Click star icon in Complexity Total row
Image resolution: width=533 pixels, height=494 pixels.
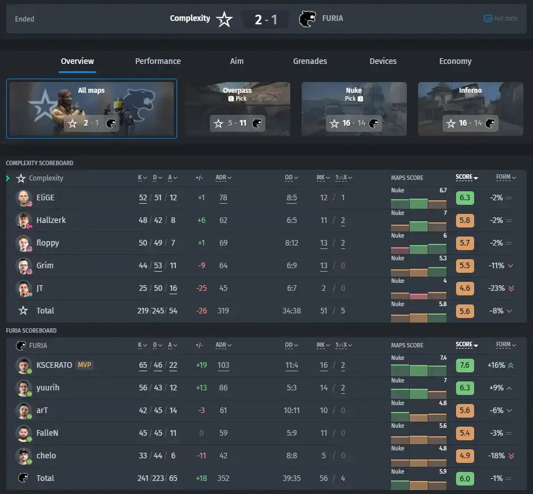[x=23, y=311]
